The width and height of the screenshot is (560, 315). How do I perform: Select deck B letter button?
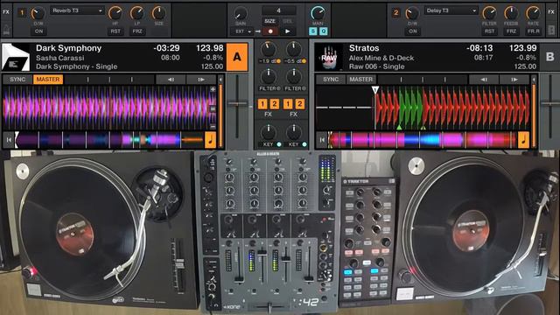550,57
